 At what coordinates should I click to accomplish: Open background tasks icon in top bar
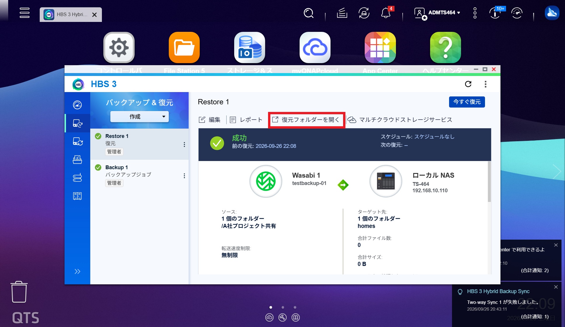342,13
